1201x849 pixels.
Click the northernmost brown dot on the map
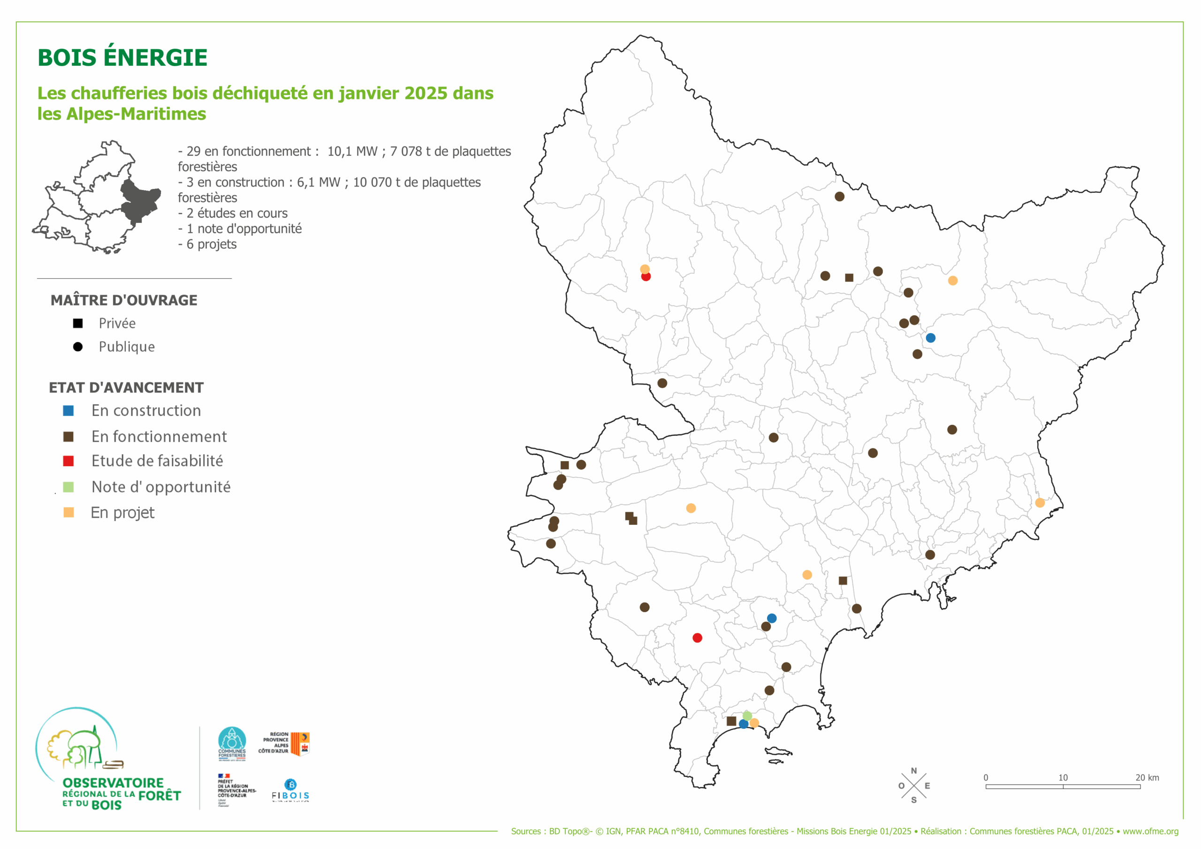840,197
